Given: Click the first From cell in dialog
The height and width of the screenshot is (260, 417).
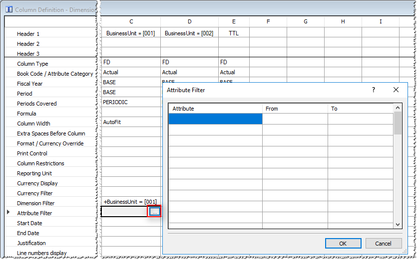Looking at the screenshot, I should coord(295,119).
